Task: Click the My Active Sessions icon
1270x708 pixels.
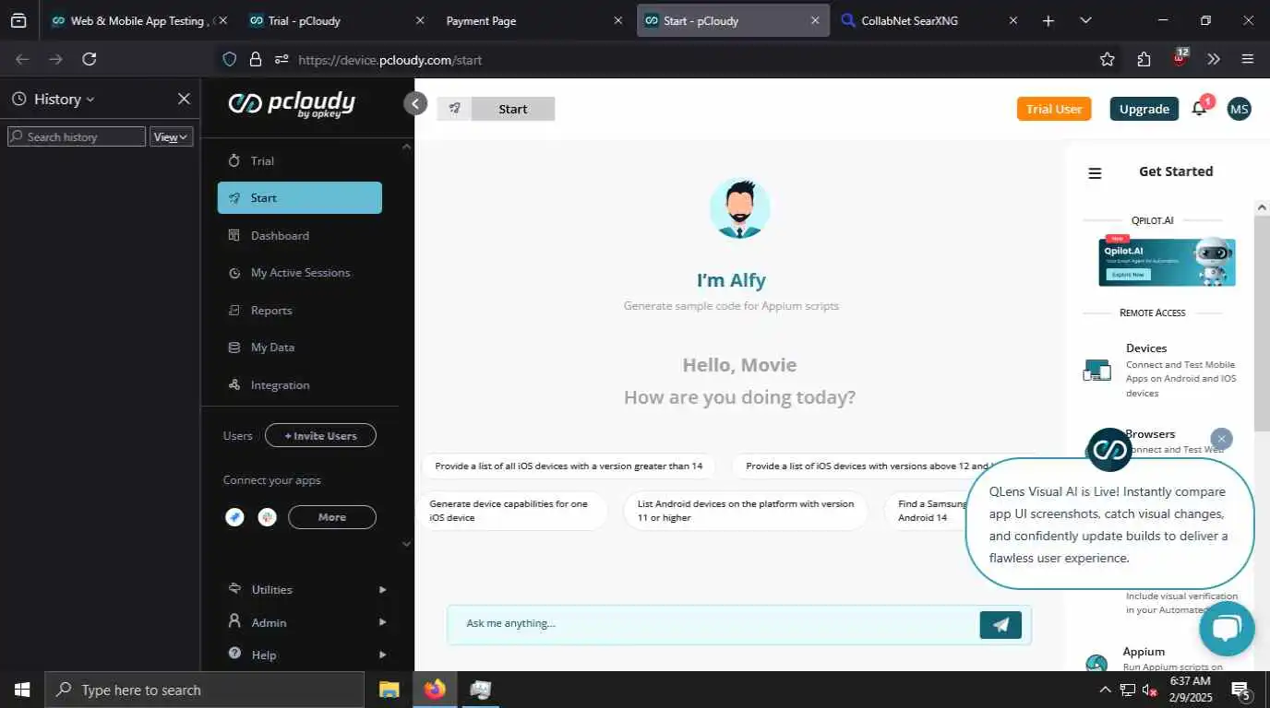Action: (234, 273)
